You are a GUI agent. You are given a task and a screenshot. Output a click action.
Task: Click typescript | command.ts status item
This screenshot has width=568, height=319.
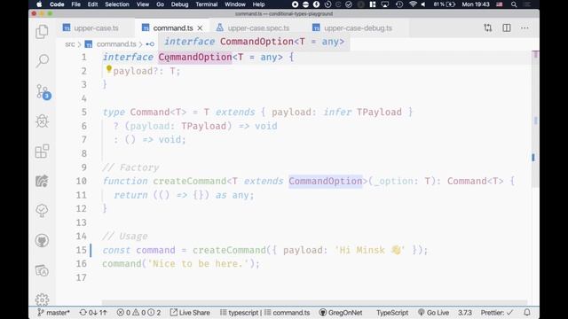pos(264,313)
